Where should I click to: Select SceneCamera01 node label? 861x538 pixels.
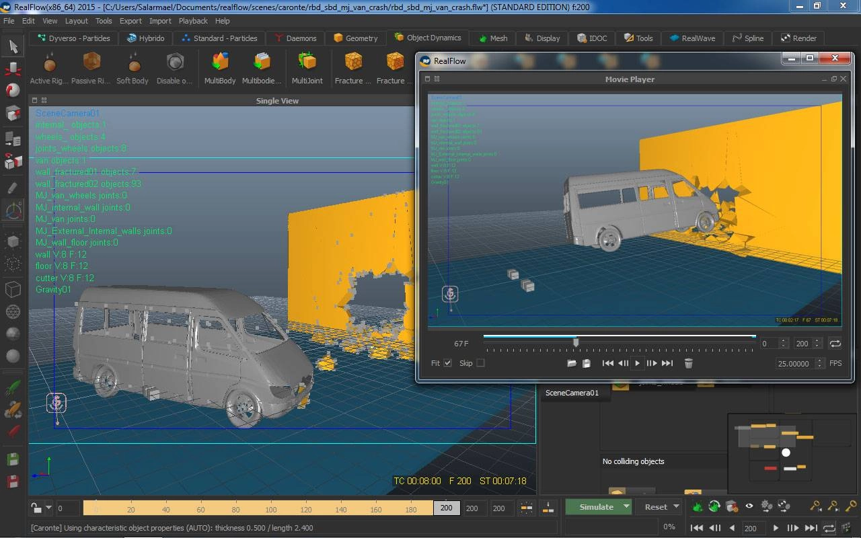[x=572, y=393]
